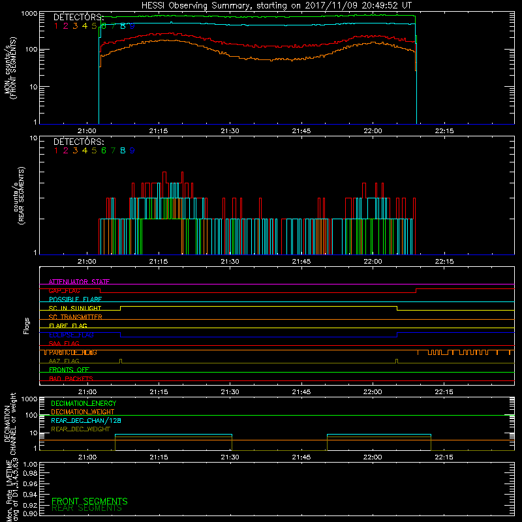Select cyan detector 8 in front segments legend
The height and width of the screenshot is (522, 522).
point(123,26)
